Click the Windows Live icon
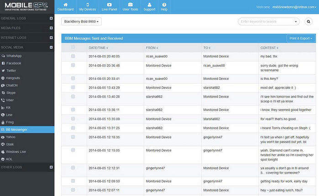The image size is (319, 196). 3,152
